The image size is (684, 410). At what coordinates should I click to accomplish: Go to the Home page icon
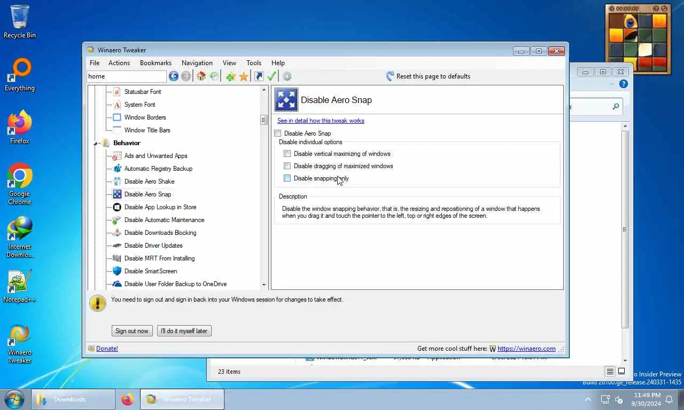click(x=201, y=76)
